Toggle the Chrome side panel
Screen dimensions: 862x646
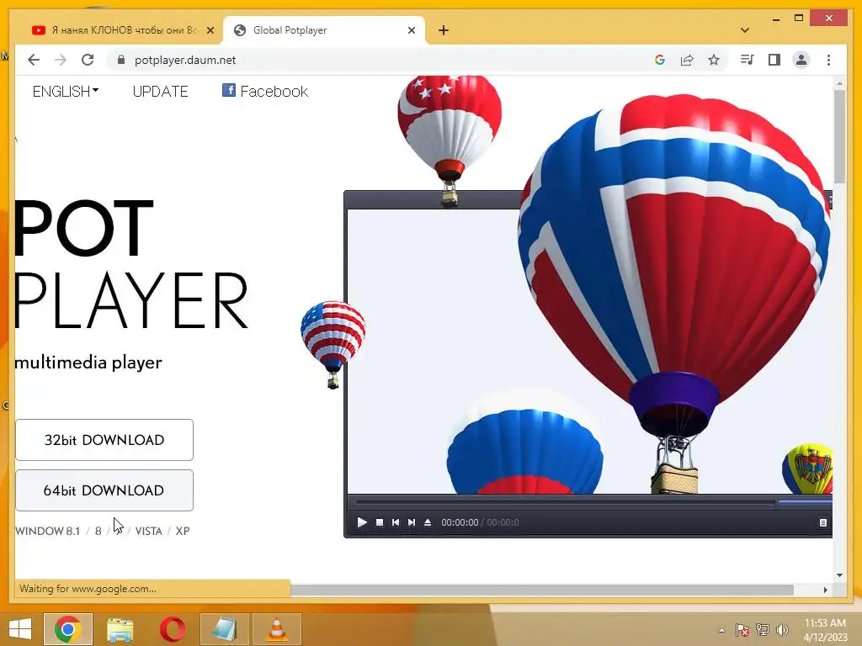(x=774, y=60)
